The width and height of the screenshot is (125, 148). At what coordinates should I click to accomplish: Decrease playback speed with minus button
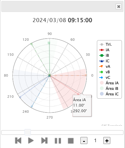click(84, 141)
